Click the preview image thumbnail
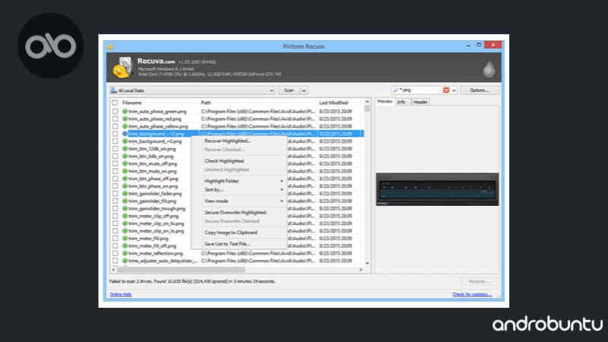This screenshot has width=608, height=342. (437, 189)
